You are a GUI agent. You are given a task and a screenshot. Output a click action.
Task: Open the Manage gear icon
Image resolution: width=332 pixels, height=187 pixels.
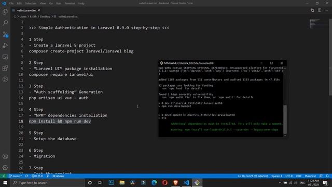tap(5, 168)
